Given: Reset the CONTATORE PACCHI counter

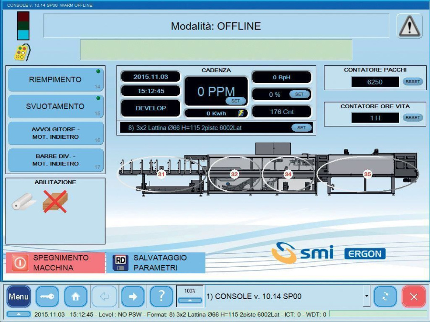Looking at the screenshot, I should pos(412,82).
